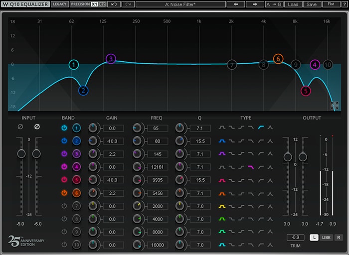Go to previous preset with left arrow
Screen dimensions: 349x255
tap(236, 4)
